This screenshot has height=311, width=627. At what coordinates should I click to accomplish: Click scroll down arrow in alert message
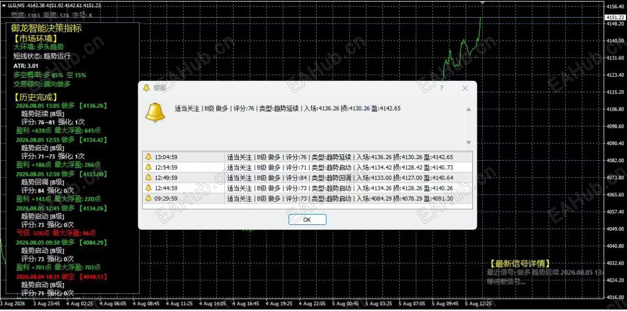pos(468,142)
